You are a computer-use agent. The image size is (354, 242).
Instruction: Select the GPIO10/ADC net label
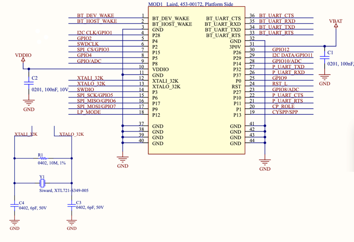coord(287,61)
